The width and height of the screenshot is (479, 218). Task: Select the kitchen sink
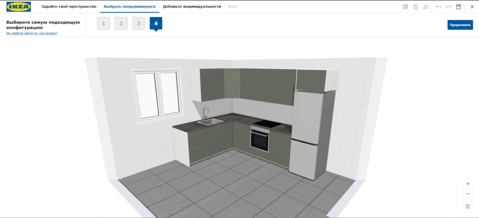(x=210, y=122)
